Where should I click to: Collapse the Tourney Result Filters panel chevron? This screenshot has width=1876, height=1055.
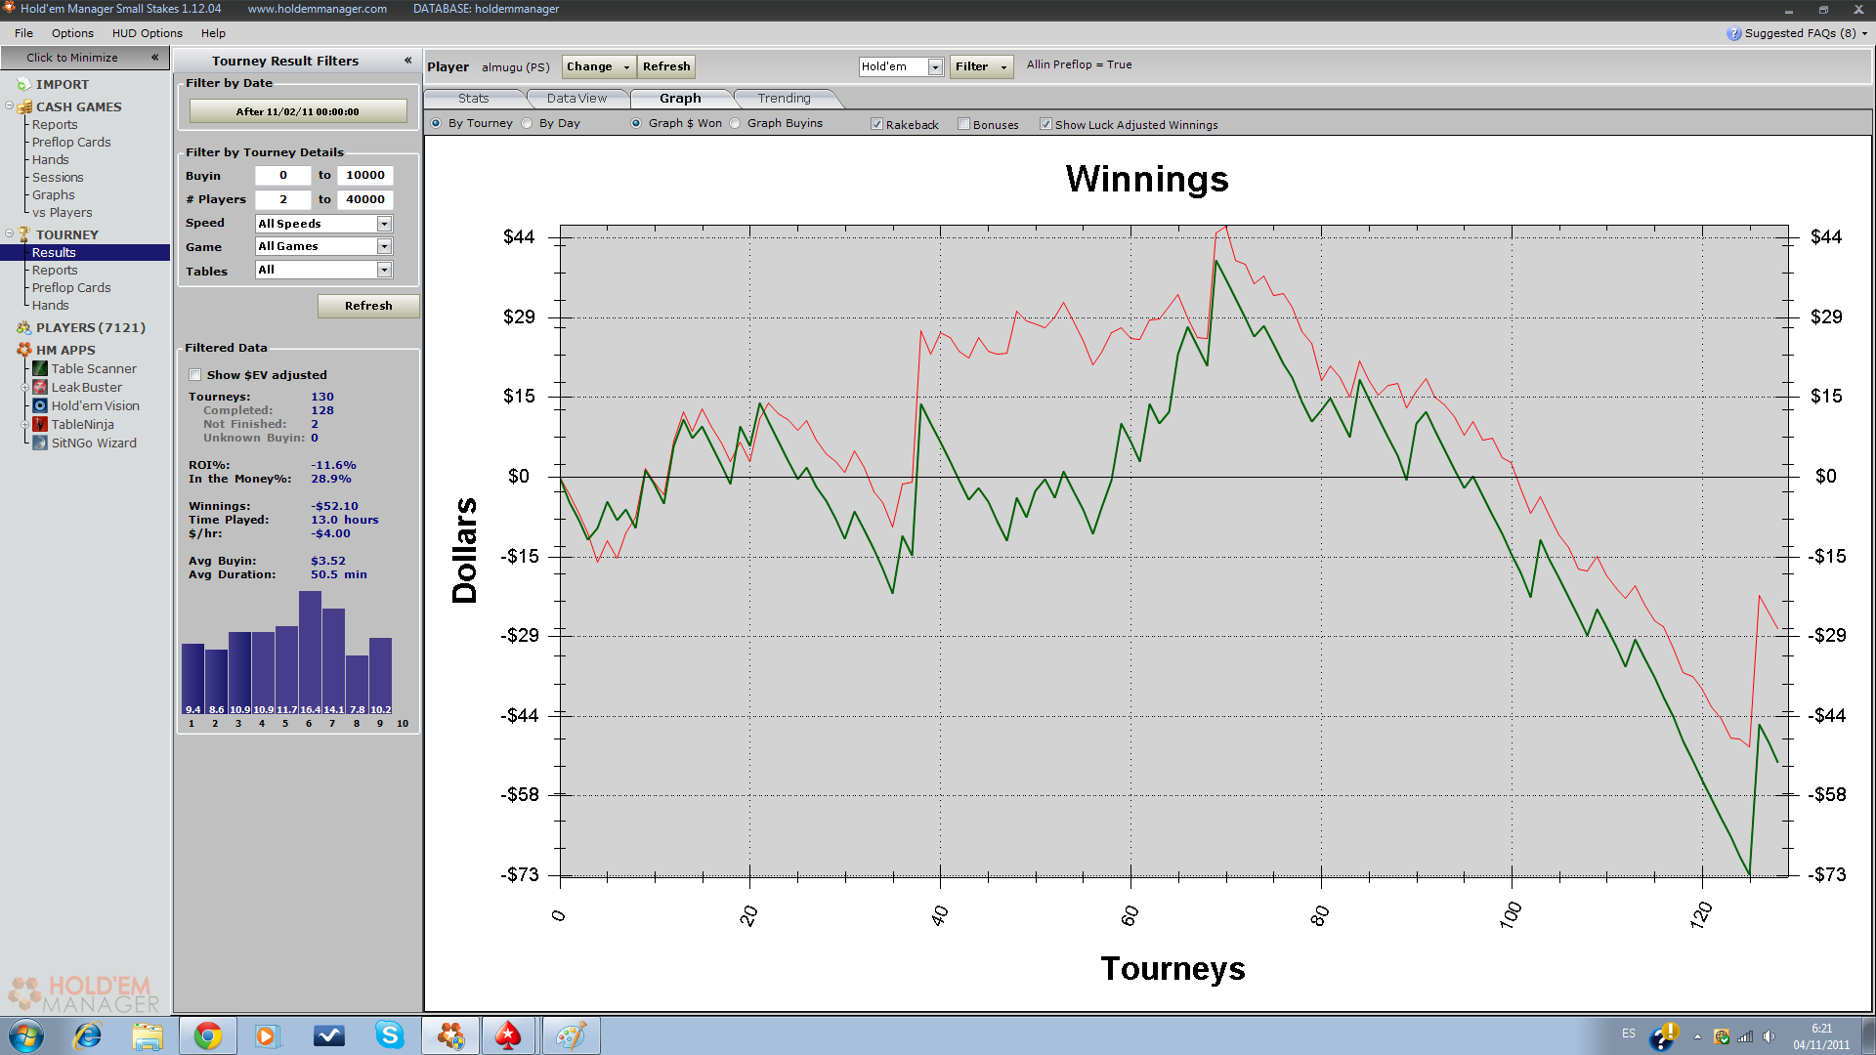pos(407,61)
